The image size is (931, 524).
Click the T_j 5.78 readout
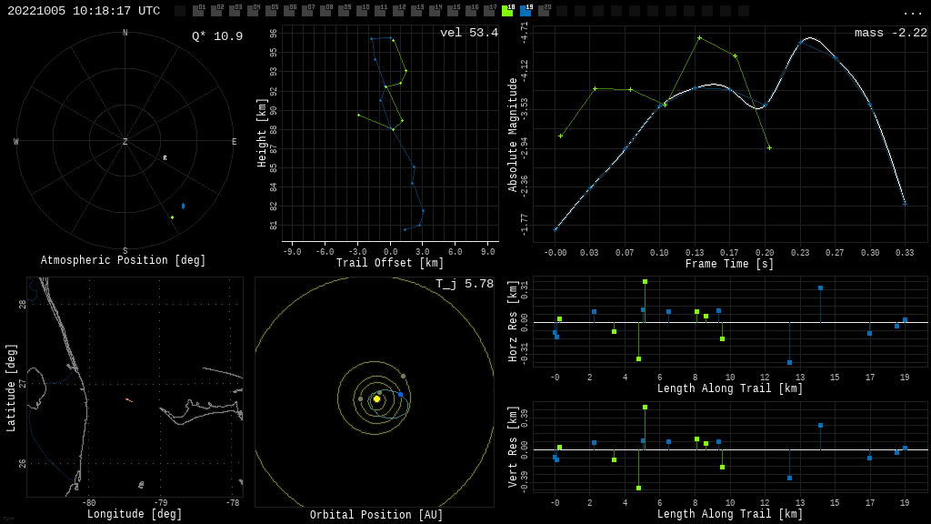[464, 284]
